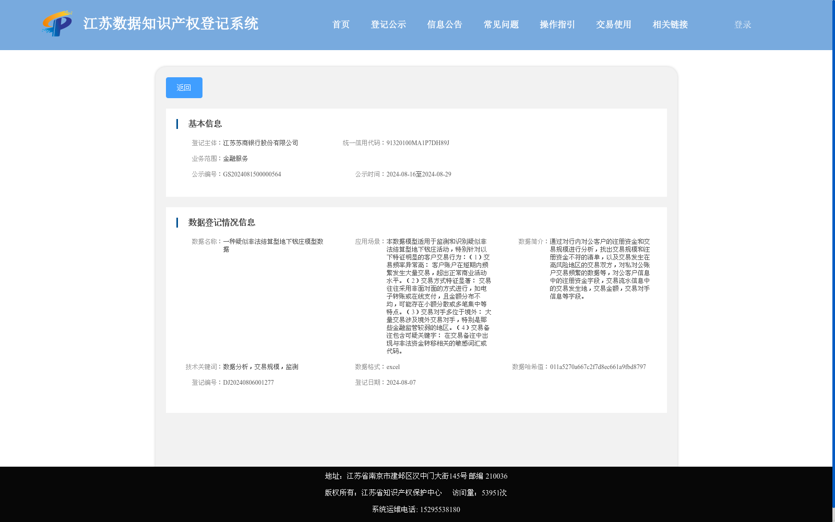
Task: Open the 常见问题 menu item
Action: coord(501,25)
